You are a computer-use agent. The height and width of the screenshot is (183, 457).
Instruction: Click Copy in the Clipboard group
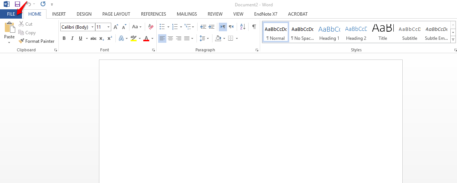(27, 33)
